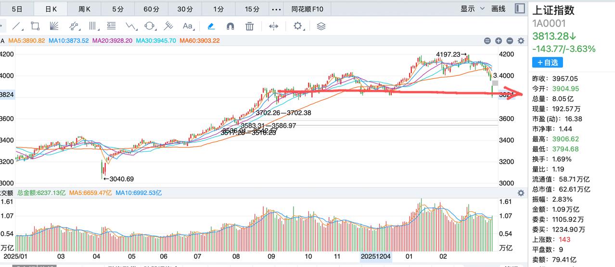Select the polyline path drawing tool
Screen dimensions: 615x267
[74, 26]
